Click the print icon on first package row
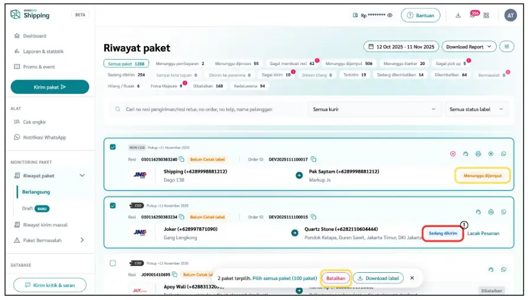The image size is (528, 300). coord(478,154)
